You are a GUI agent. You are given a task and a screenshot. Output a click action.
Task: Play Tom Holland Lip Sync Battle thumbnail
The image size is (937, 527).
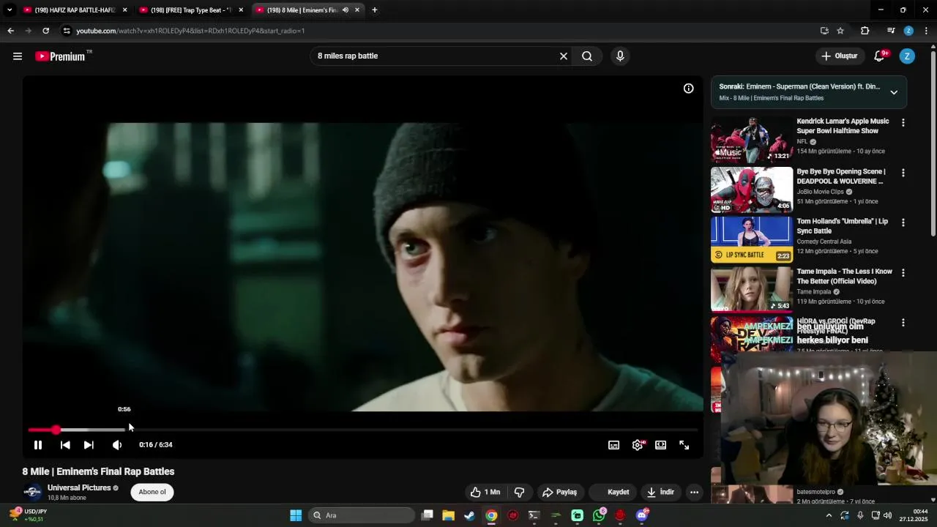(x=752, y=239)
